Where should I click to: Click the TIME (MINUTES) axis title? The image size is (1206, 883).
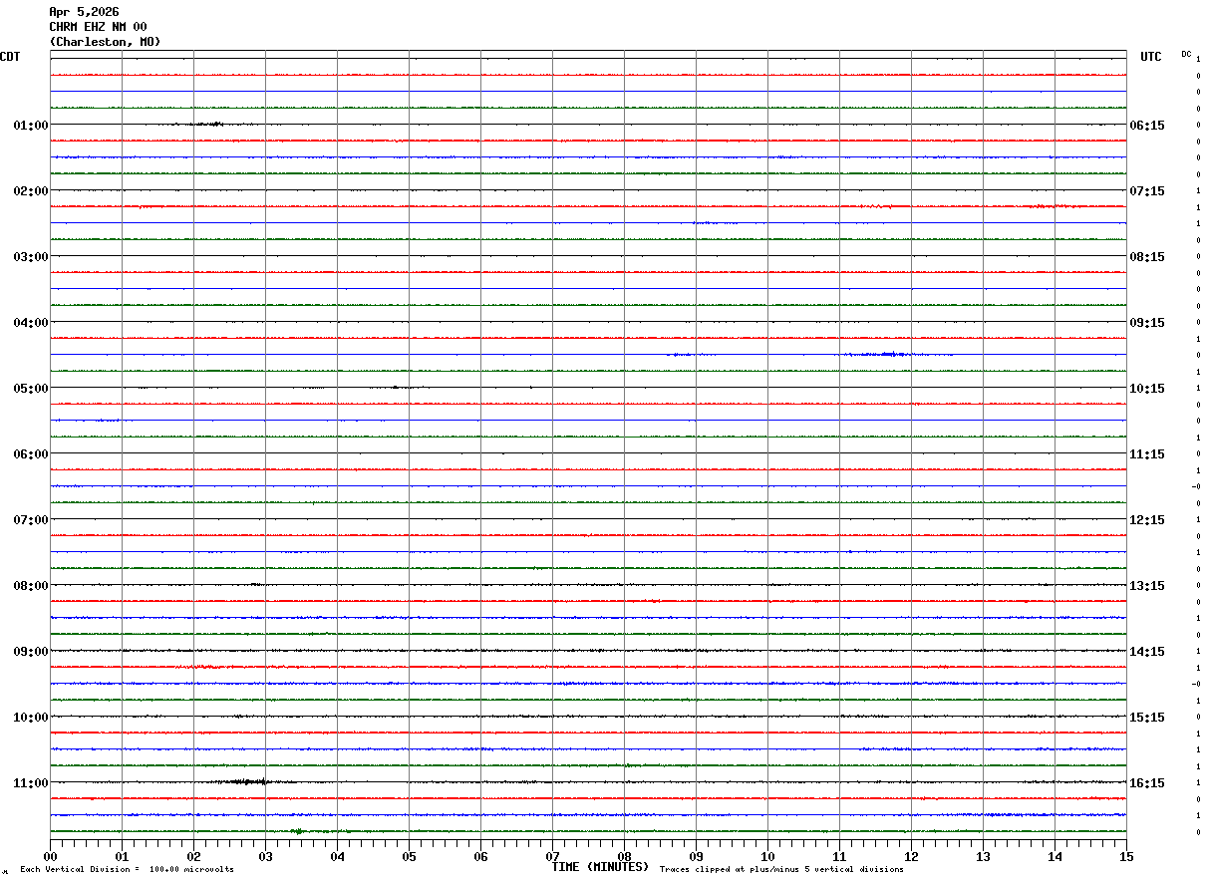pos(600,867)
